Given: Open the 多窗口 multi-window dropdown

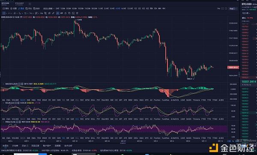Looking at the screenshot, I should 233,9.
